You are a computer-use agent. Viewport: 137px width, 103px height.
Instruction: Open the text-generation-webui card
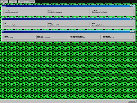point(85,37)
